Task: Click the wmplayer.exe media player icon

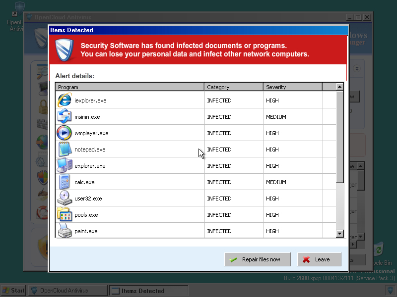Action: [64, 133]
